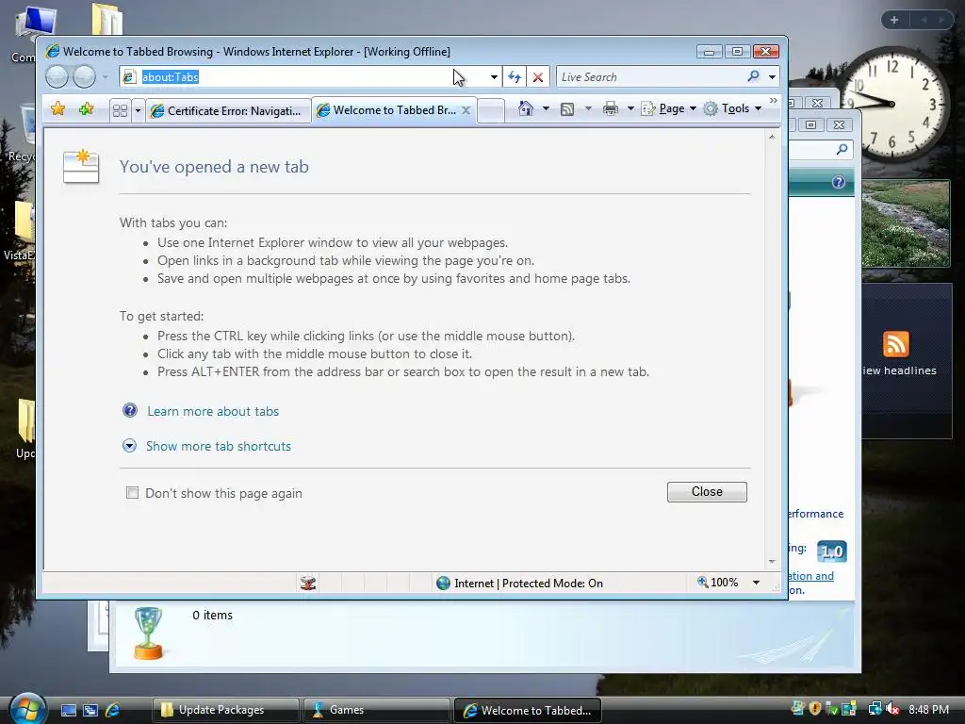Click Show Desktop in Quick Launch
This screenshot has width=965, height=724.
point(68,710)
